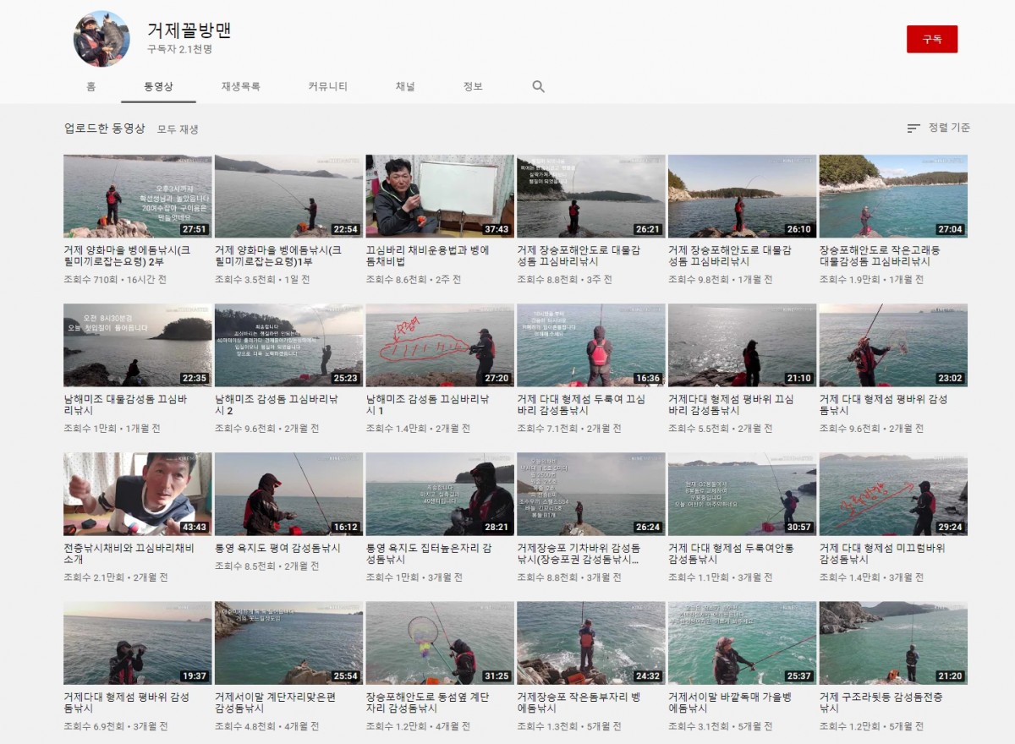
Task: Select the 재생목록 tab
Action: [241, 86]
